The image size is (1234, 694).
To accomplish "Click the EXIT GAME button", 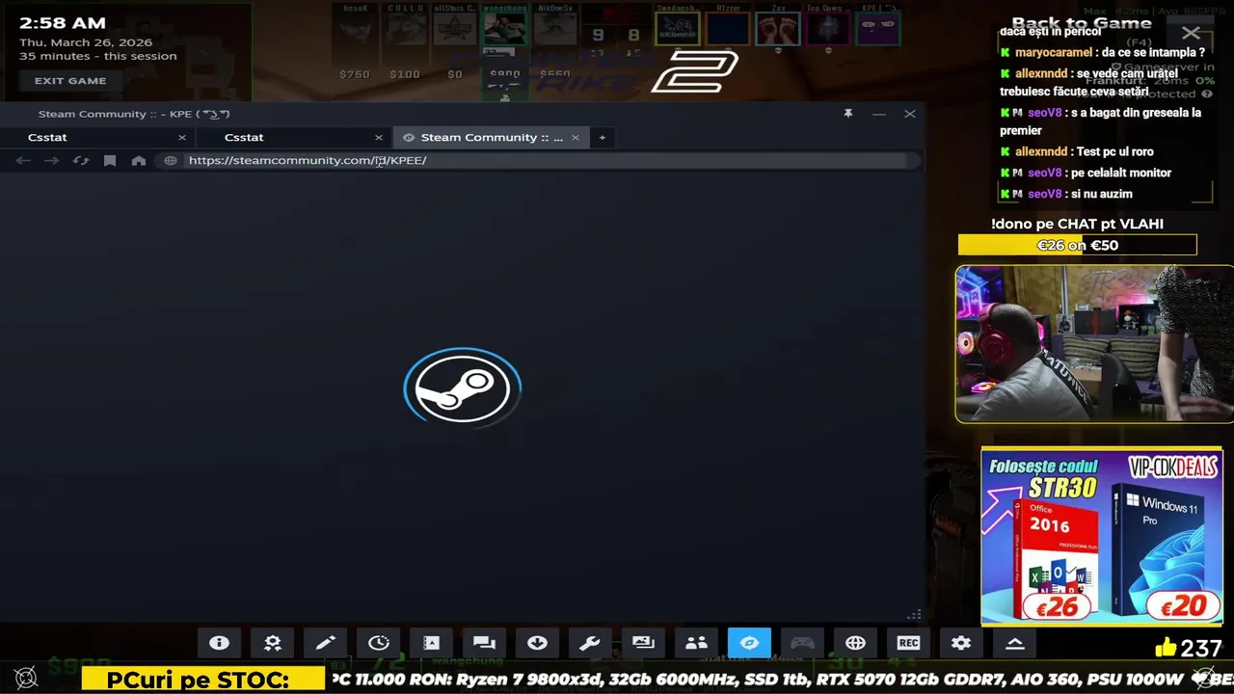I will click(x=70, y=81).
